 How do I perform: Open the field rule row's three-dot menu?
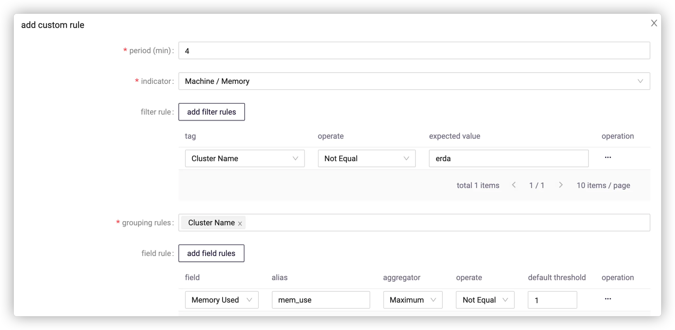click(x=608, y=299)
